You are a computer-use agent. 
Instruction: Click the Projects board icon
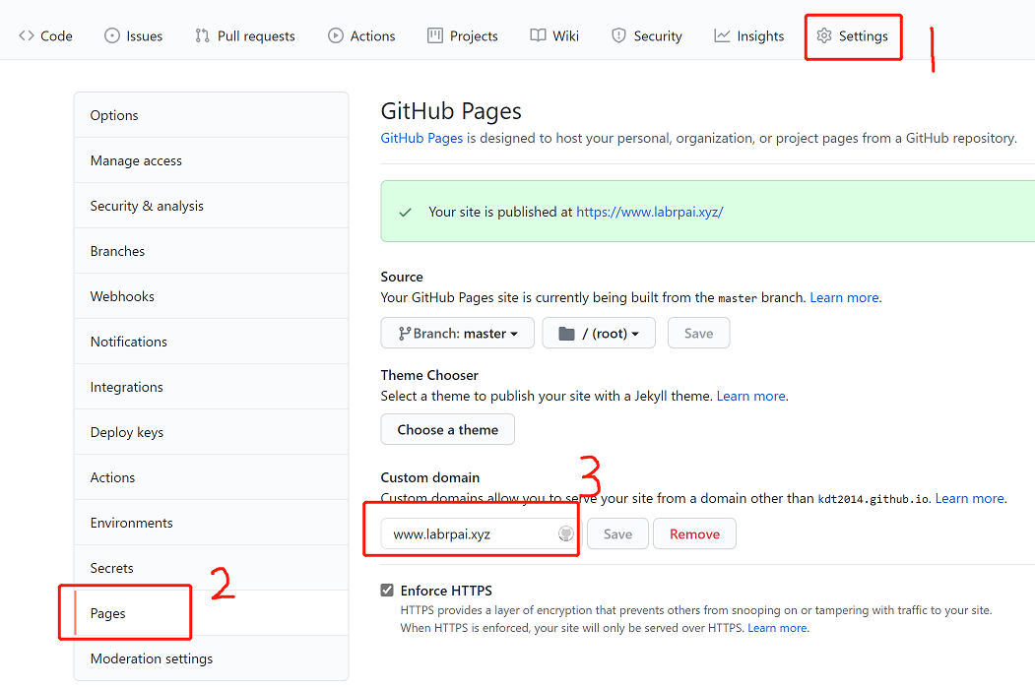(435, 36)
